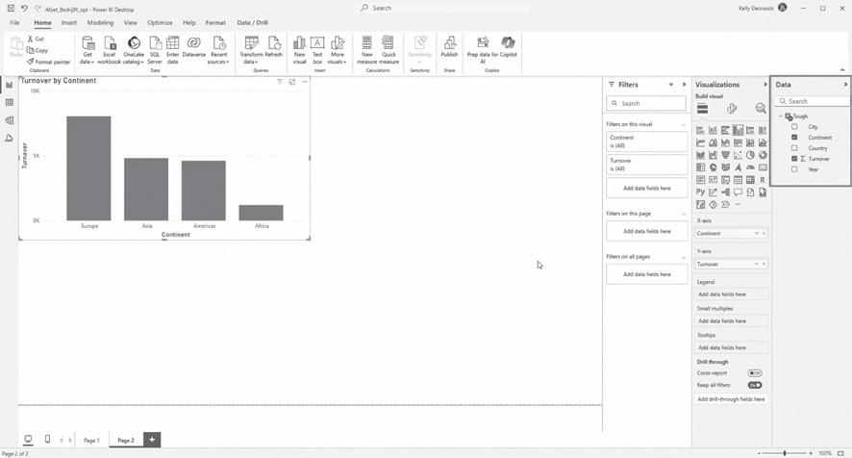This screenshot has width=852, height=458.
Task: Adjust the zoom slider in status bar
Action: point(785,453)
